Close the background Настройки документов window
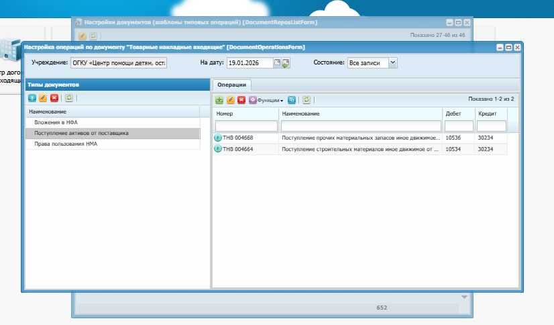The image size is (554, 325). tap(467, 23)
